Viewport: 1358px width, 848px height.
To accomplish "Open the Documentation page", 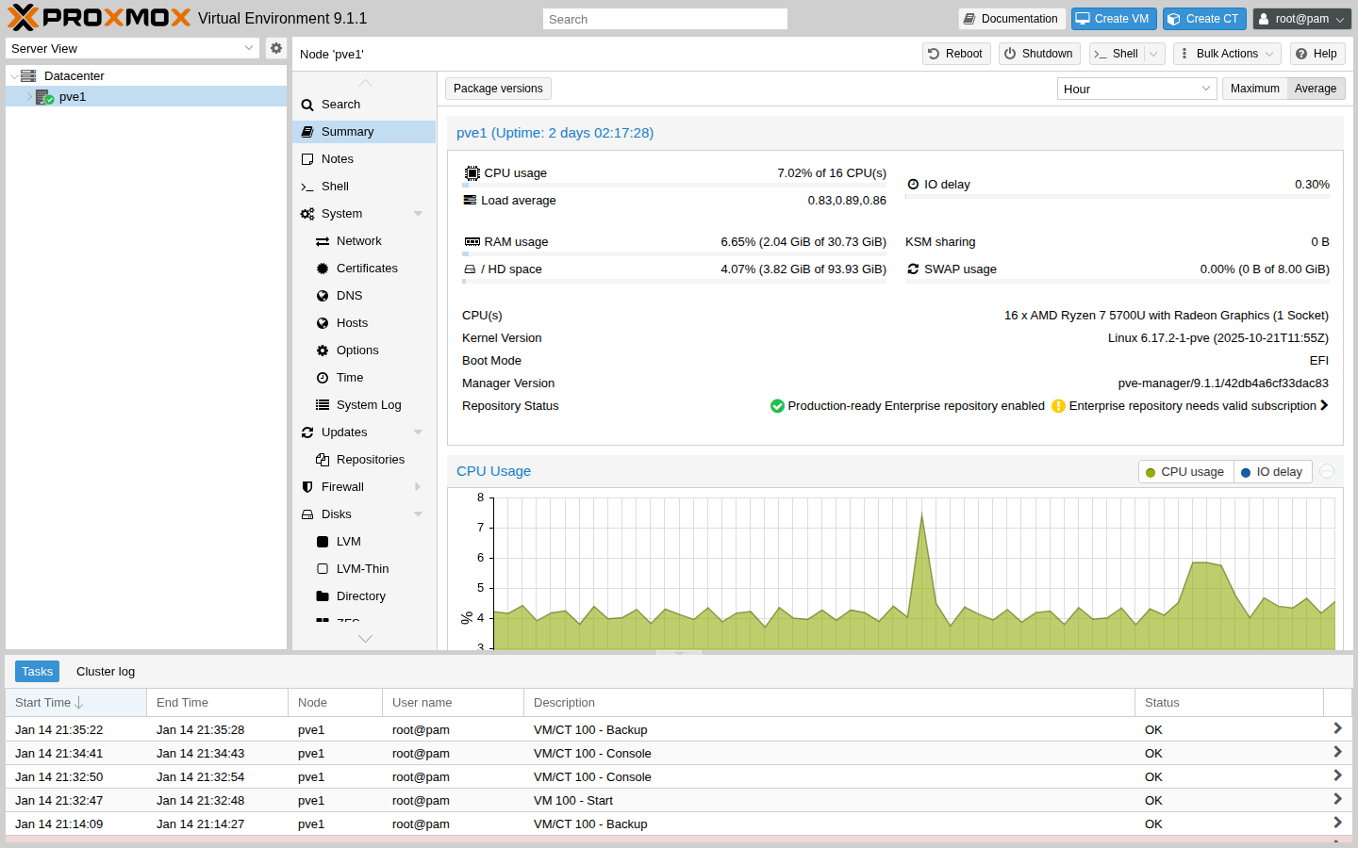I will pos(1012,18).
